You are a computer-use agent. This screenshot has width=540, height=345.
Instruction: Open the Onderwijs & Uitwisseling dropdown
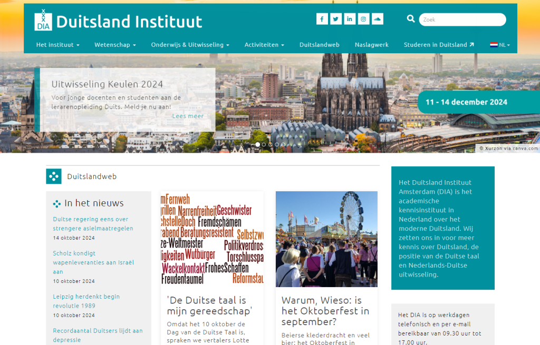190,45
